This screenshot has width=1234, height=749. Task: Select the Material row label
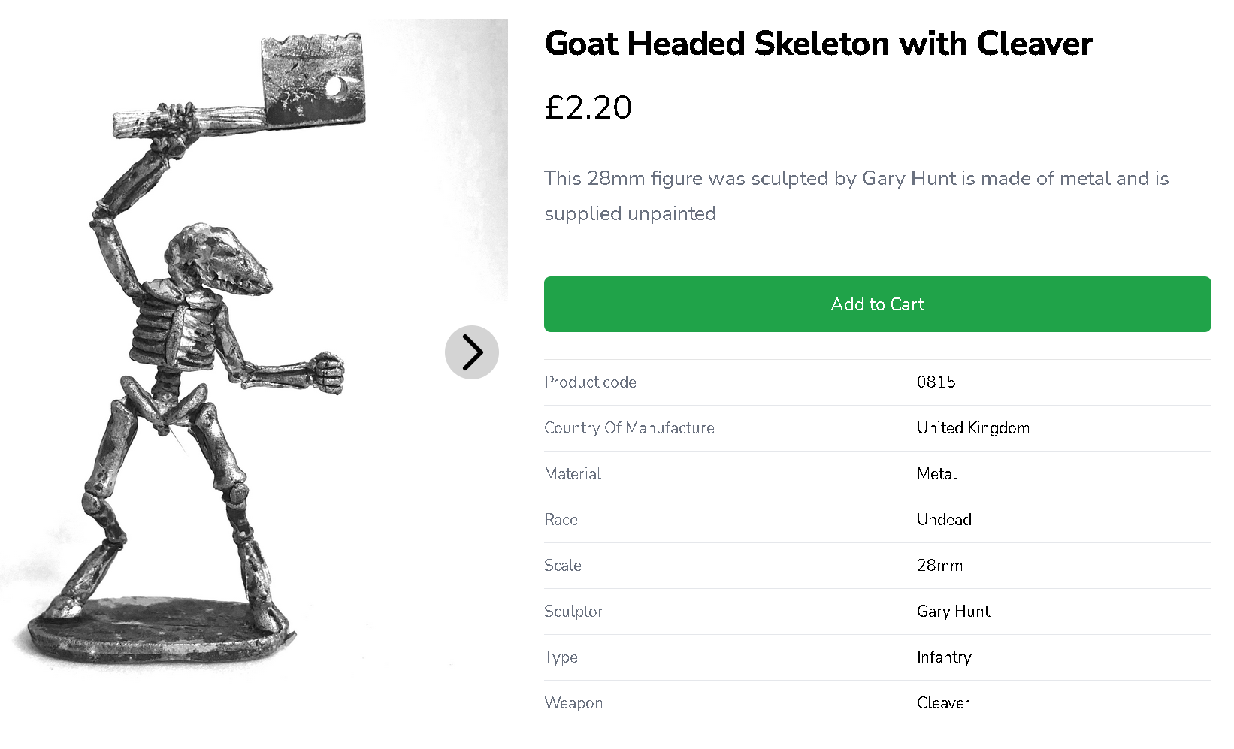coord(573,474)
